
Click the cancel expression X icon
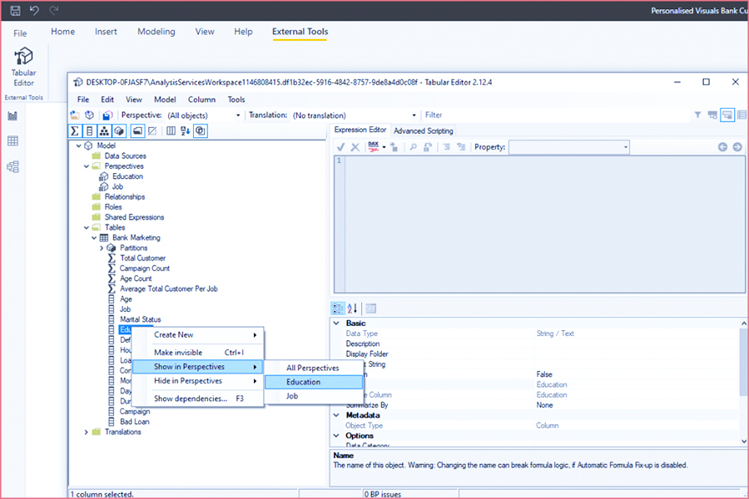tap(355, 147)
